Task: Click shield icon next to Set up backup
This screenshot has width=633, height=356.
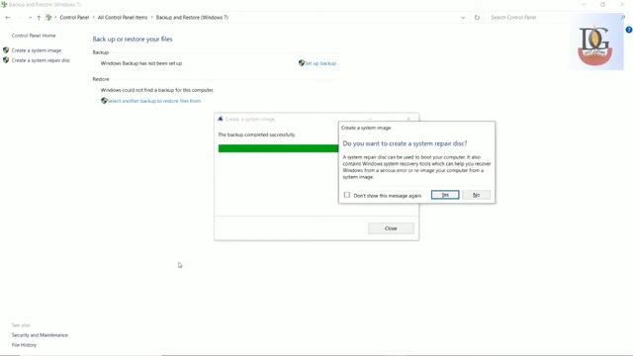Action: (x=301, y=63)
